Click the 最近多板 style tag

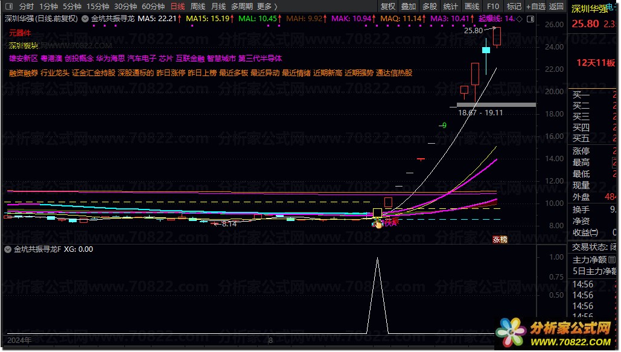click(x=234, y=73)
